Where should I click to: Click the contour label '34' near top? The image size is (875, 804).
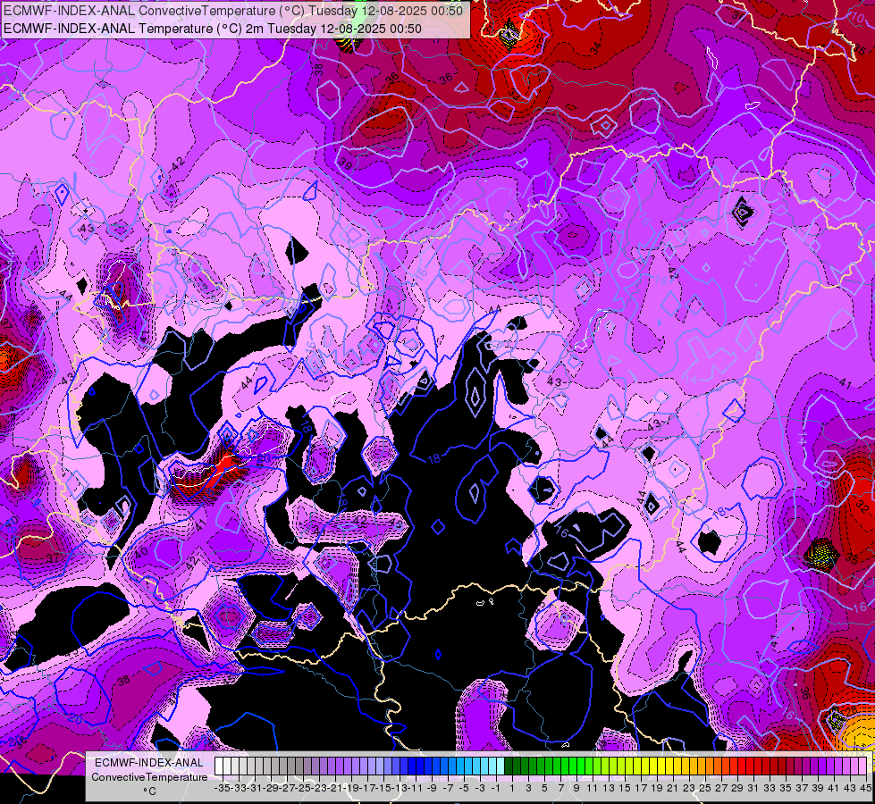595,48
